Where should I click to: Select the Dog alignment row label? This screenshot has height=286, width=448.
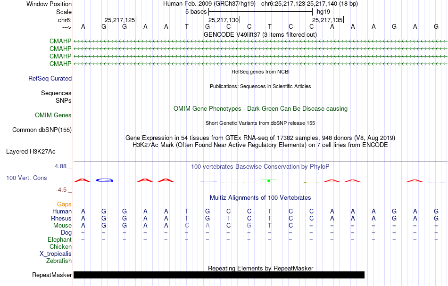[66, 233]
